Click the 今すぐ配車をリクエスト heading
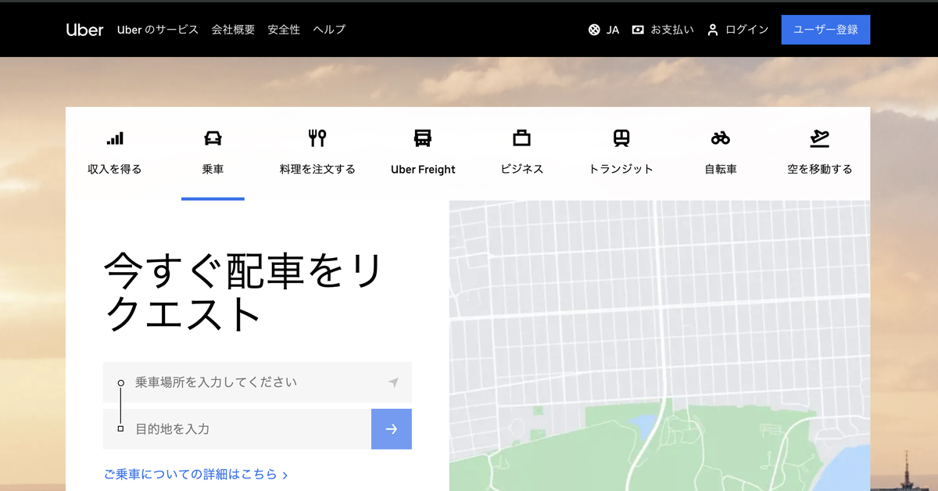 tap(243, 292)
